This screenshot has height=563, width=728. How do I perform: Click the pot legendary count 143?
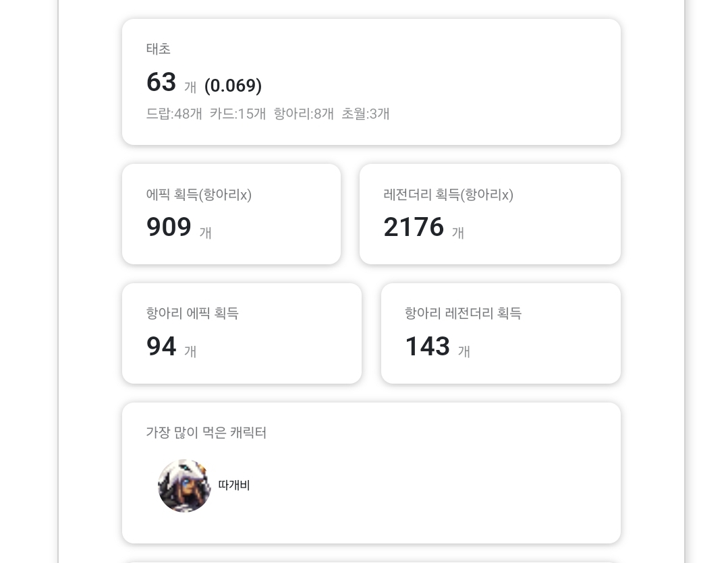[x=427, y=347]
